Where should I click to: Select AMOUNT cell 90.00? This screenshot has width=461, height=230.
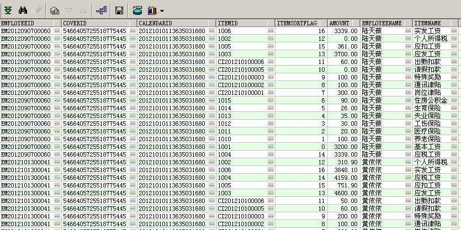tap(344, 100)
